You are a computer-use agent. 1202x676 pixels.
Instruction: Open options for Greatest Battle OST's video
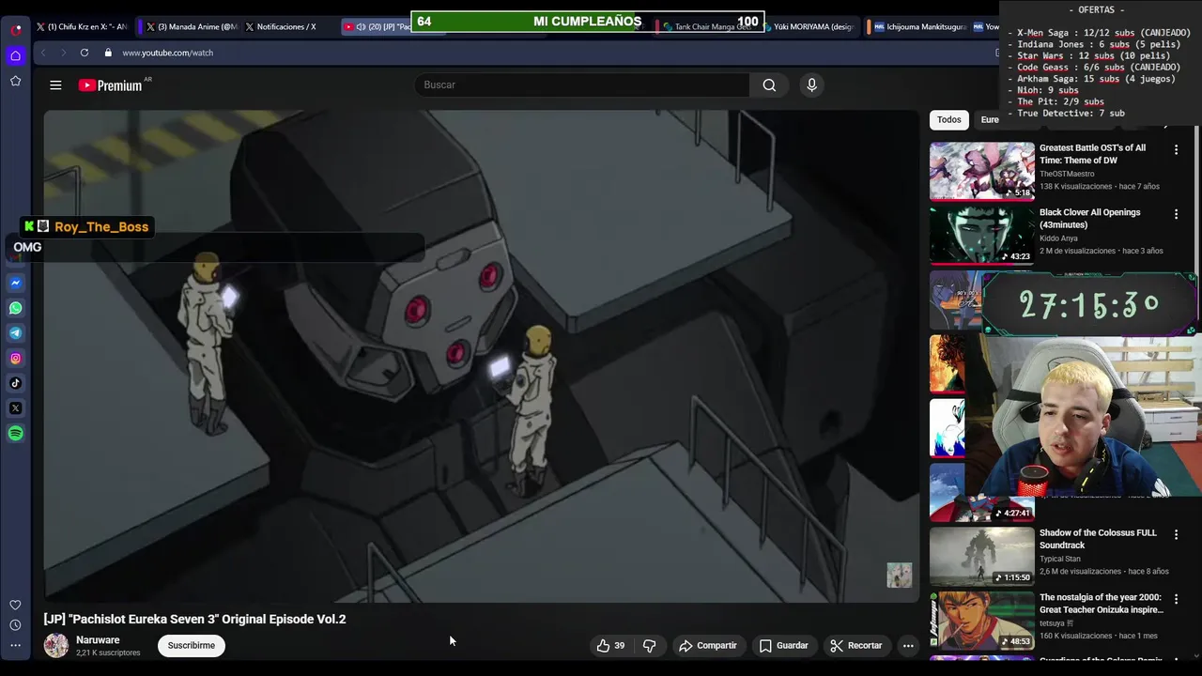pos(1176,149)
